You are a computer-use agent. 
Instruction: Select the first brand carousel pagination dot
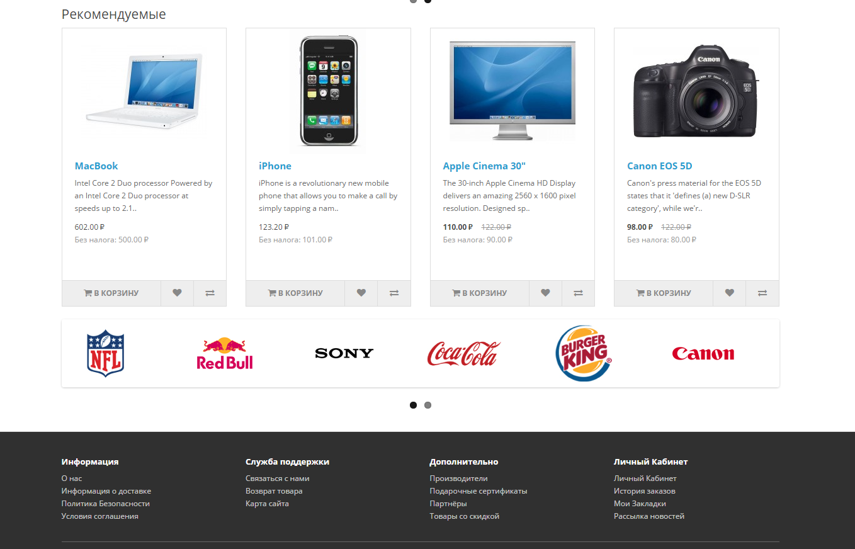[413, 405]
